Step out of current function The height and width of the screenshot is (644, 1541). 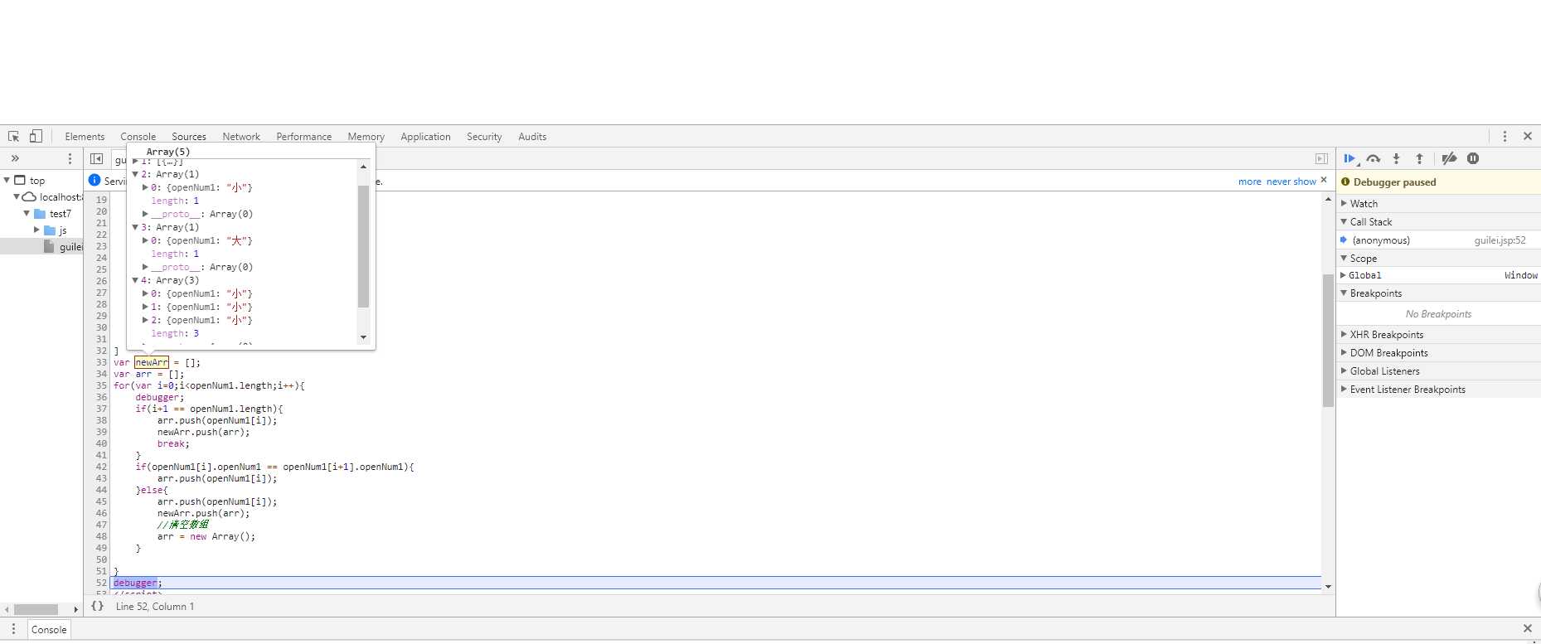pos(1419,158)
